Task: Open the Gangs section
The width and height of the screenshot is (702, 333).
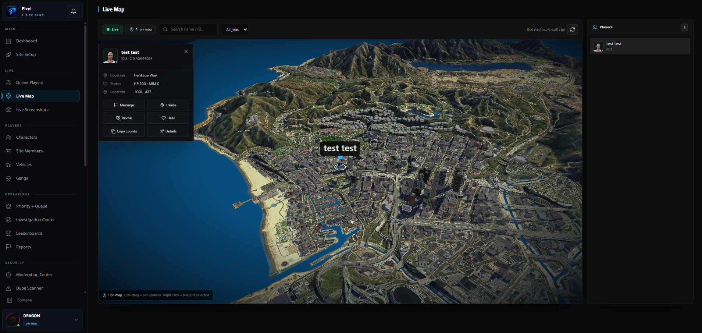Action: 40,178
